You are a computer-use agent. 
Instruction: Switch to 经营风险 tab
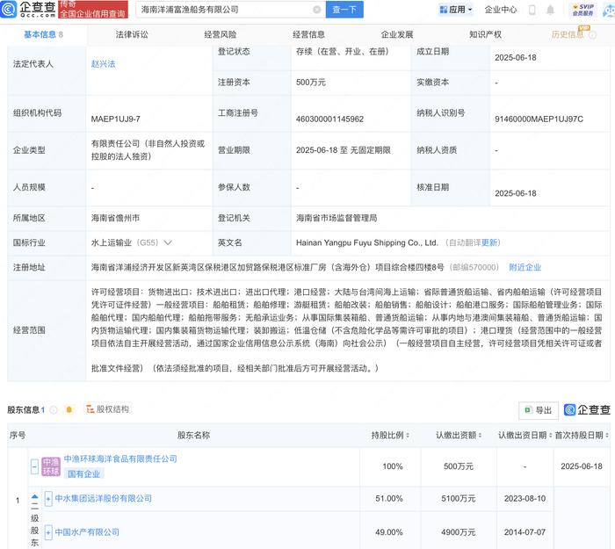pos(221,34)
